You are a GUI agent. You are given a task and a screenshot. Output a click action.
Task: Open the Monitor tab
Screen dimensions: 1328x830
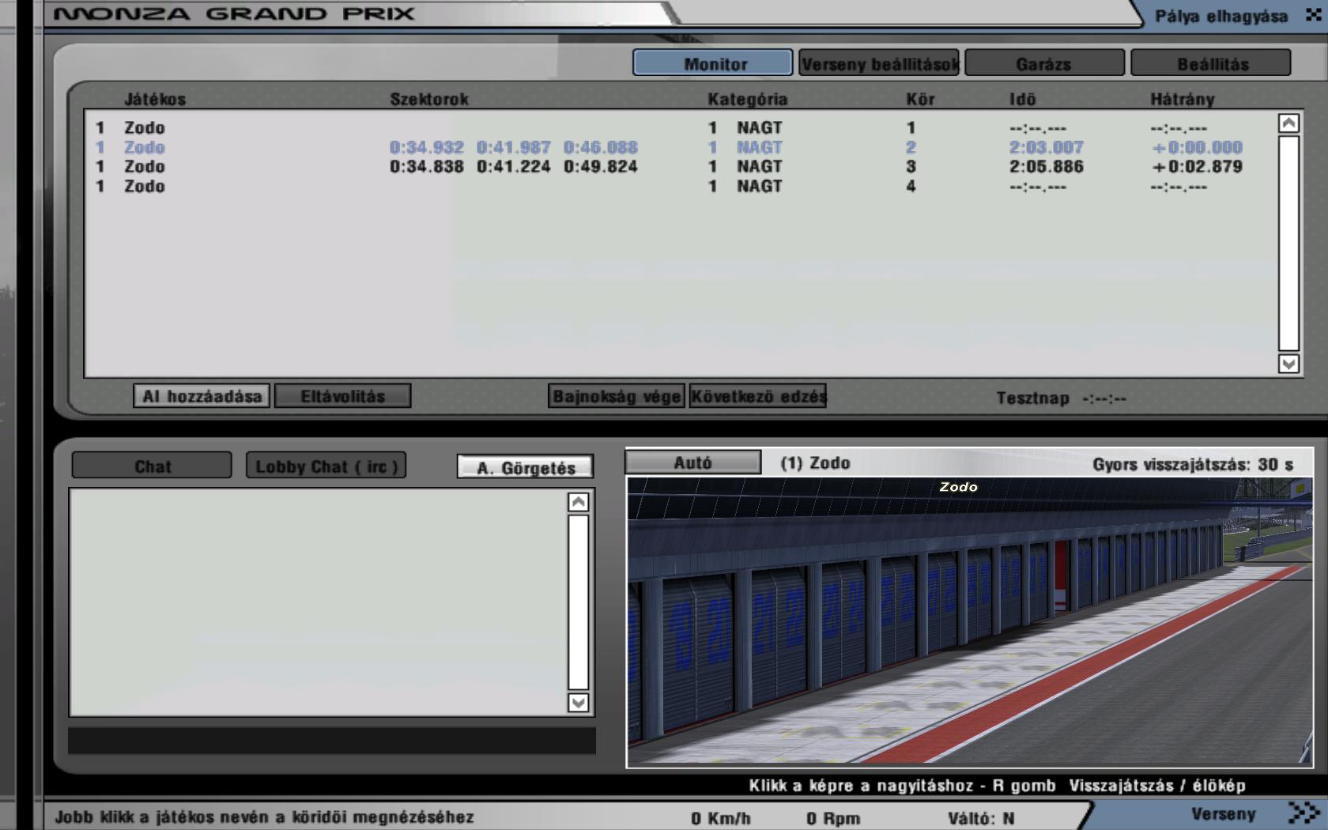(x=713, y=63)
